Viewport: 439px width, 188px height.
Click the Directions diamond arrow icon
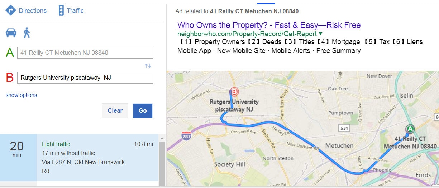click(11, 10)
